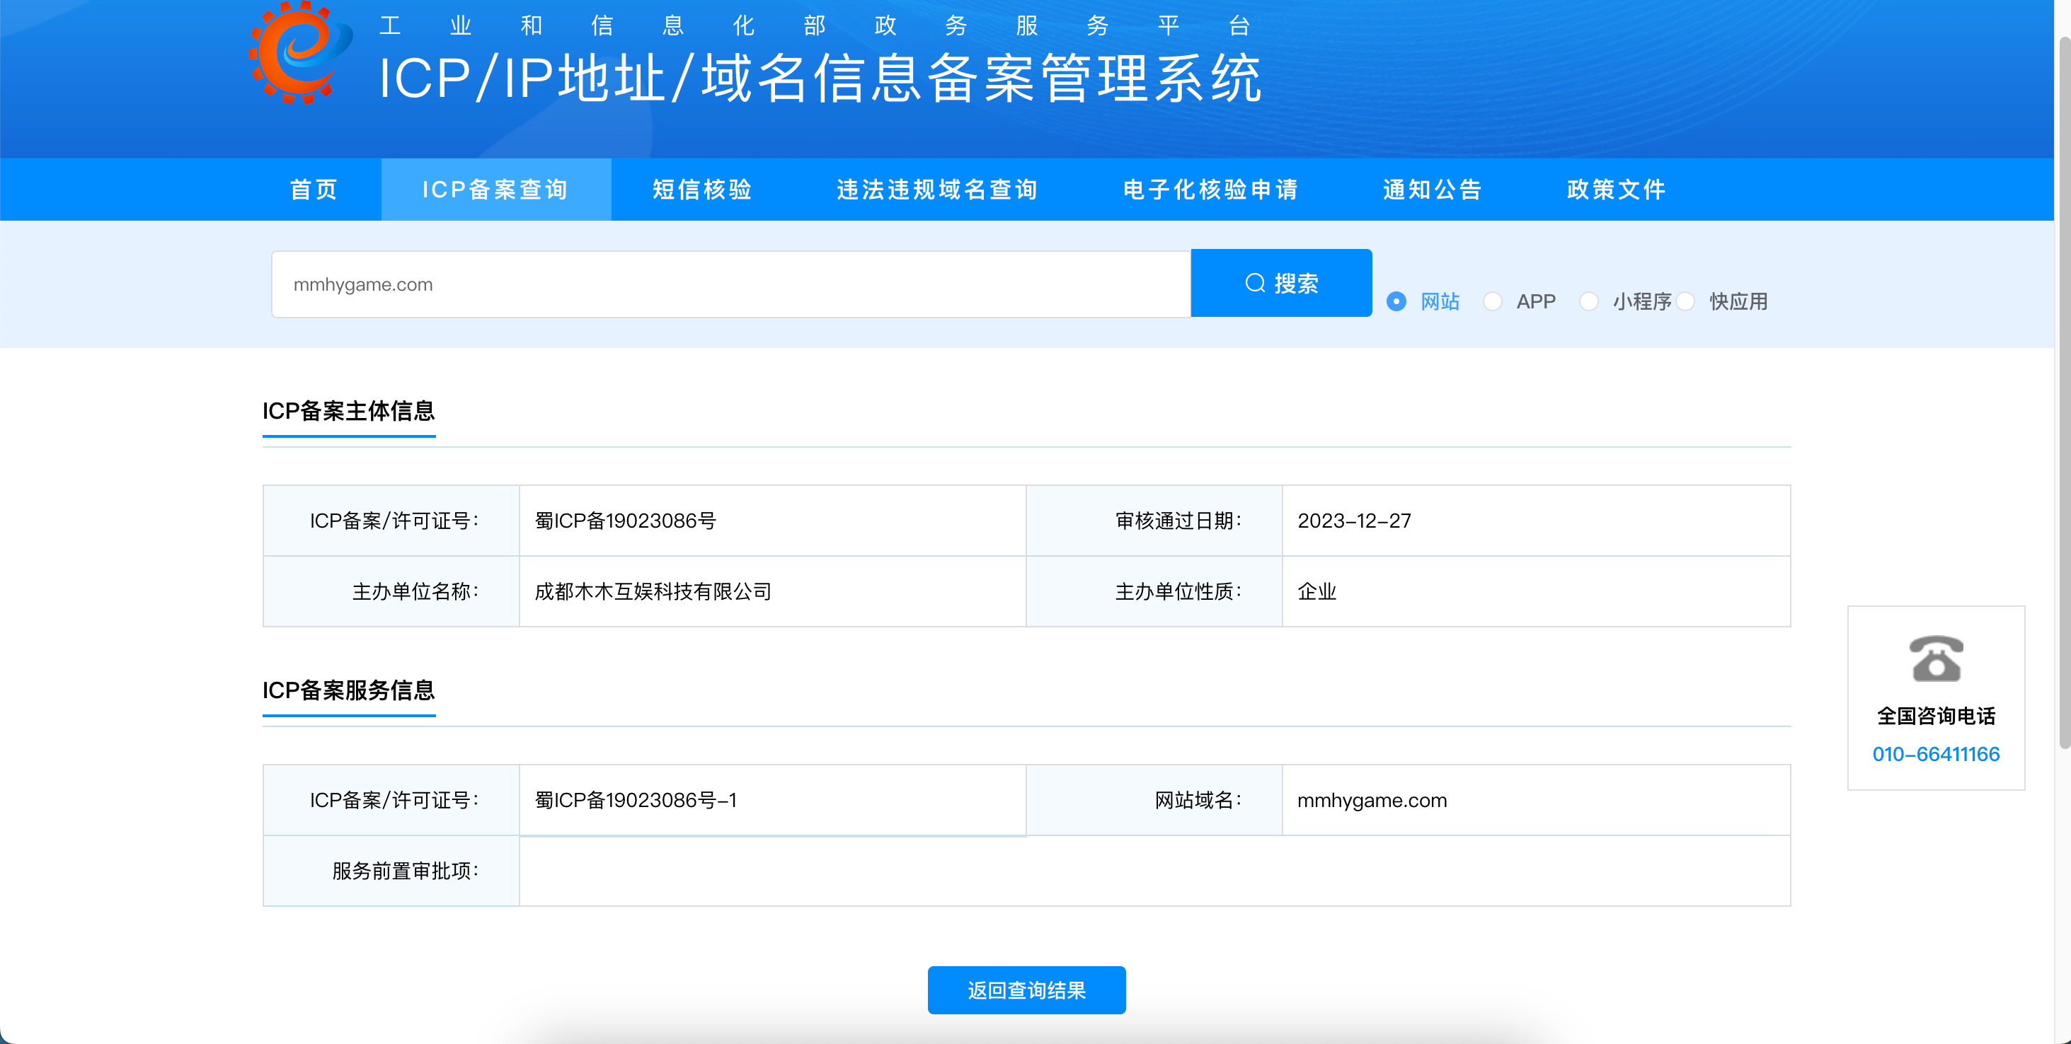Select the 网站 radio button

[x=1396, y=301]
